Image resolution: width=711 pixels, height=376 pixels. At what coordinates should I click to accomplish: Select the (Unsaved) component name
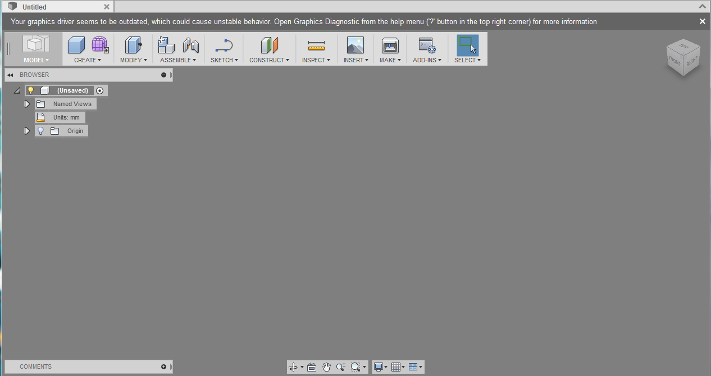(72, 90)
